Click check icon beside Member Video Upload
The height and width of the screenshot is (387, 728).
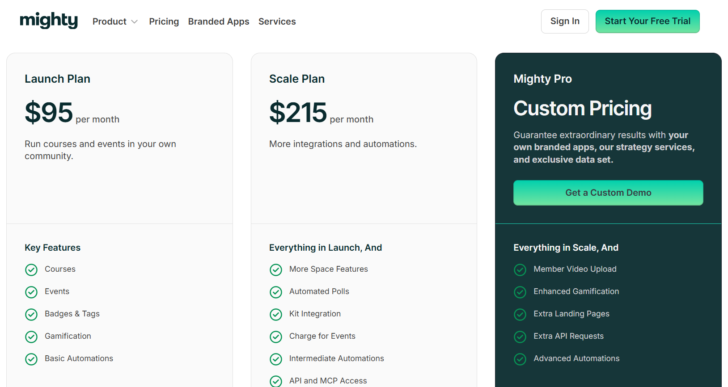tap(520, 270)
